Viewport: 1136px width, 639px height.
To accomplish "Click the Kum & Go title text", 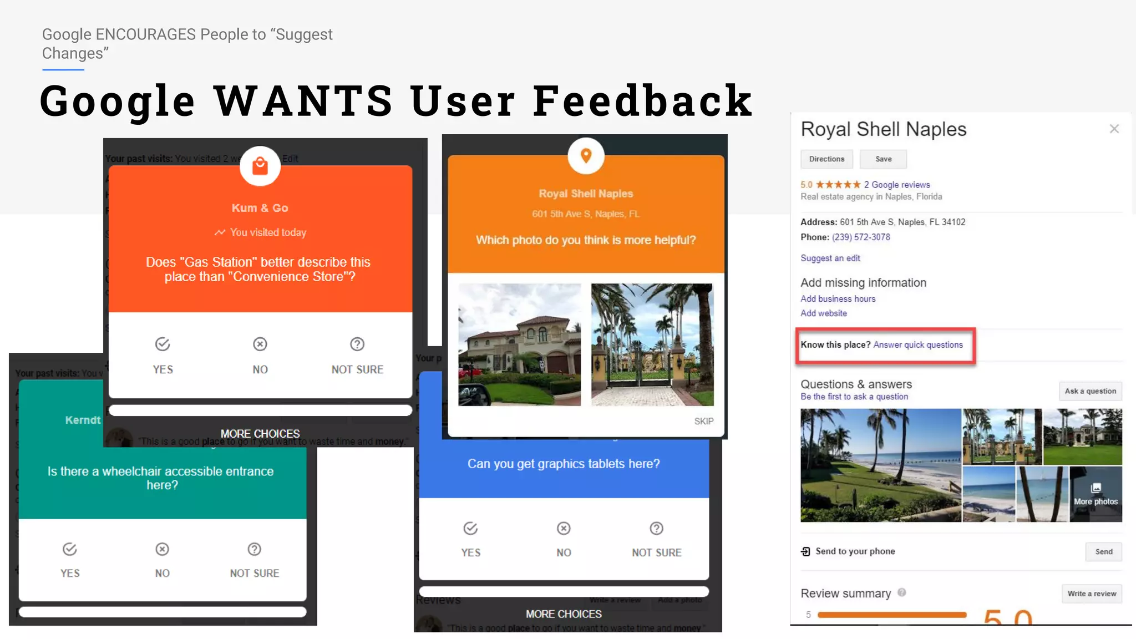I will coord(260,208).
